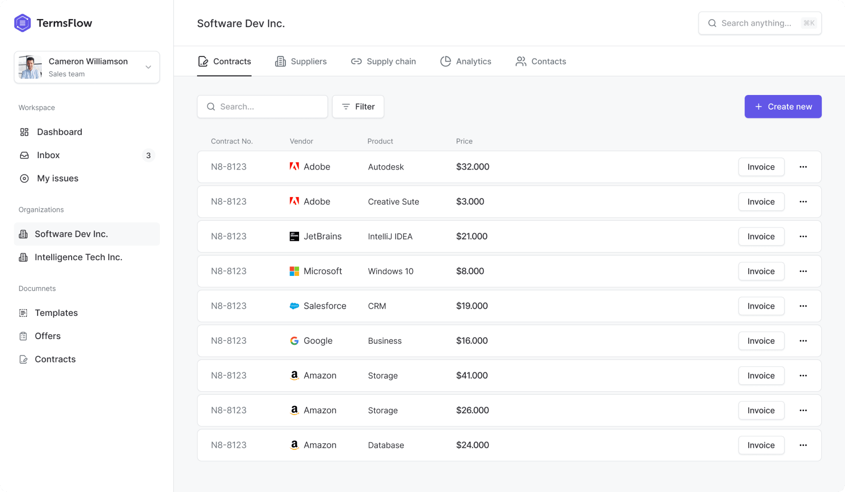
Task: Click the Inbox badge showing 3
Action: tap(149, 155)
